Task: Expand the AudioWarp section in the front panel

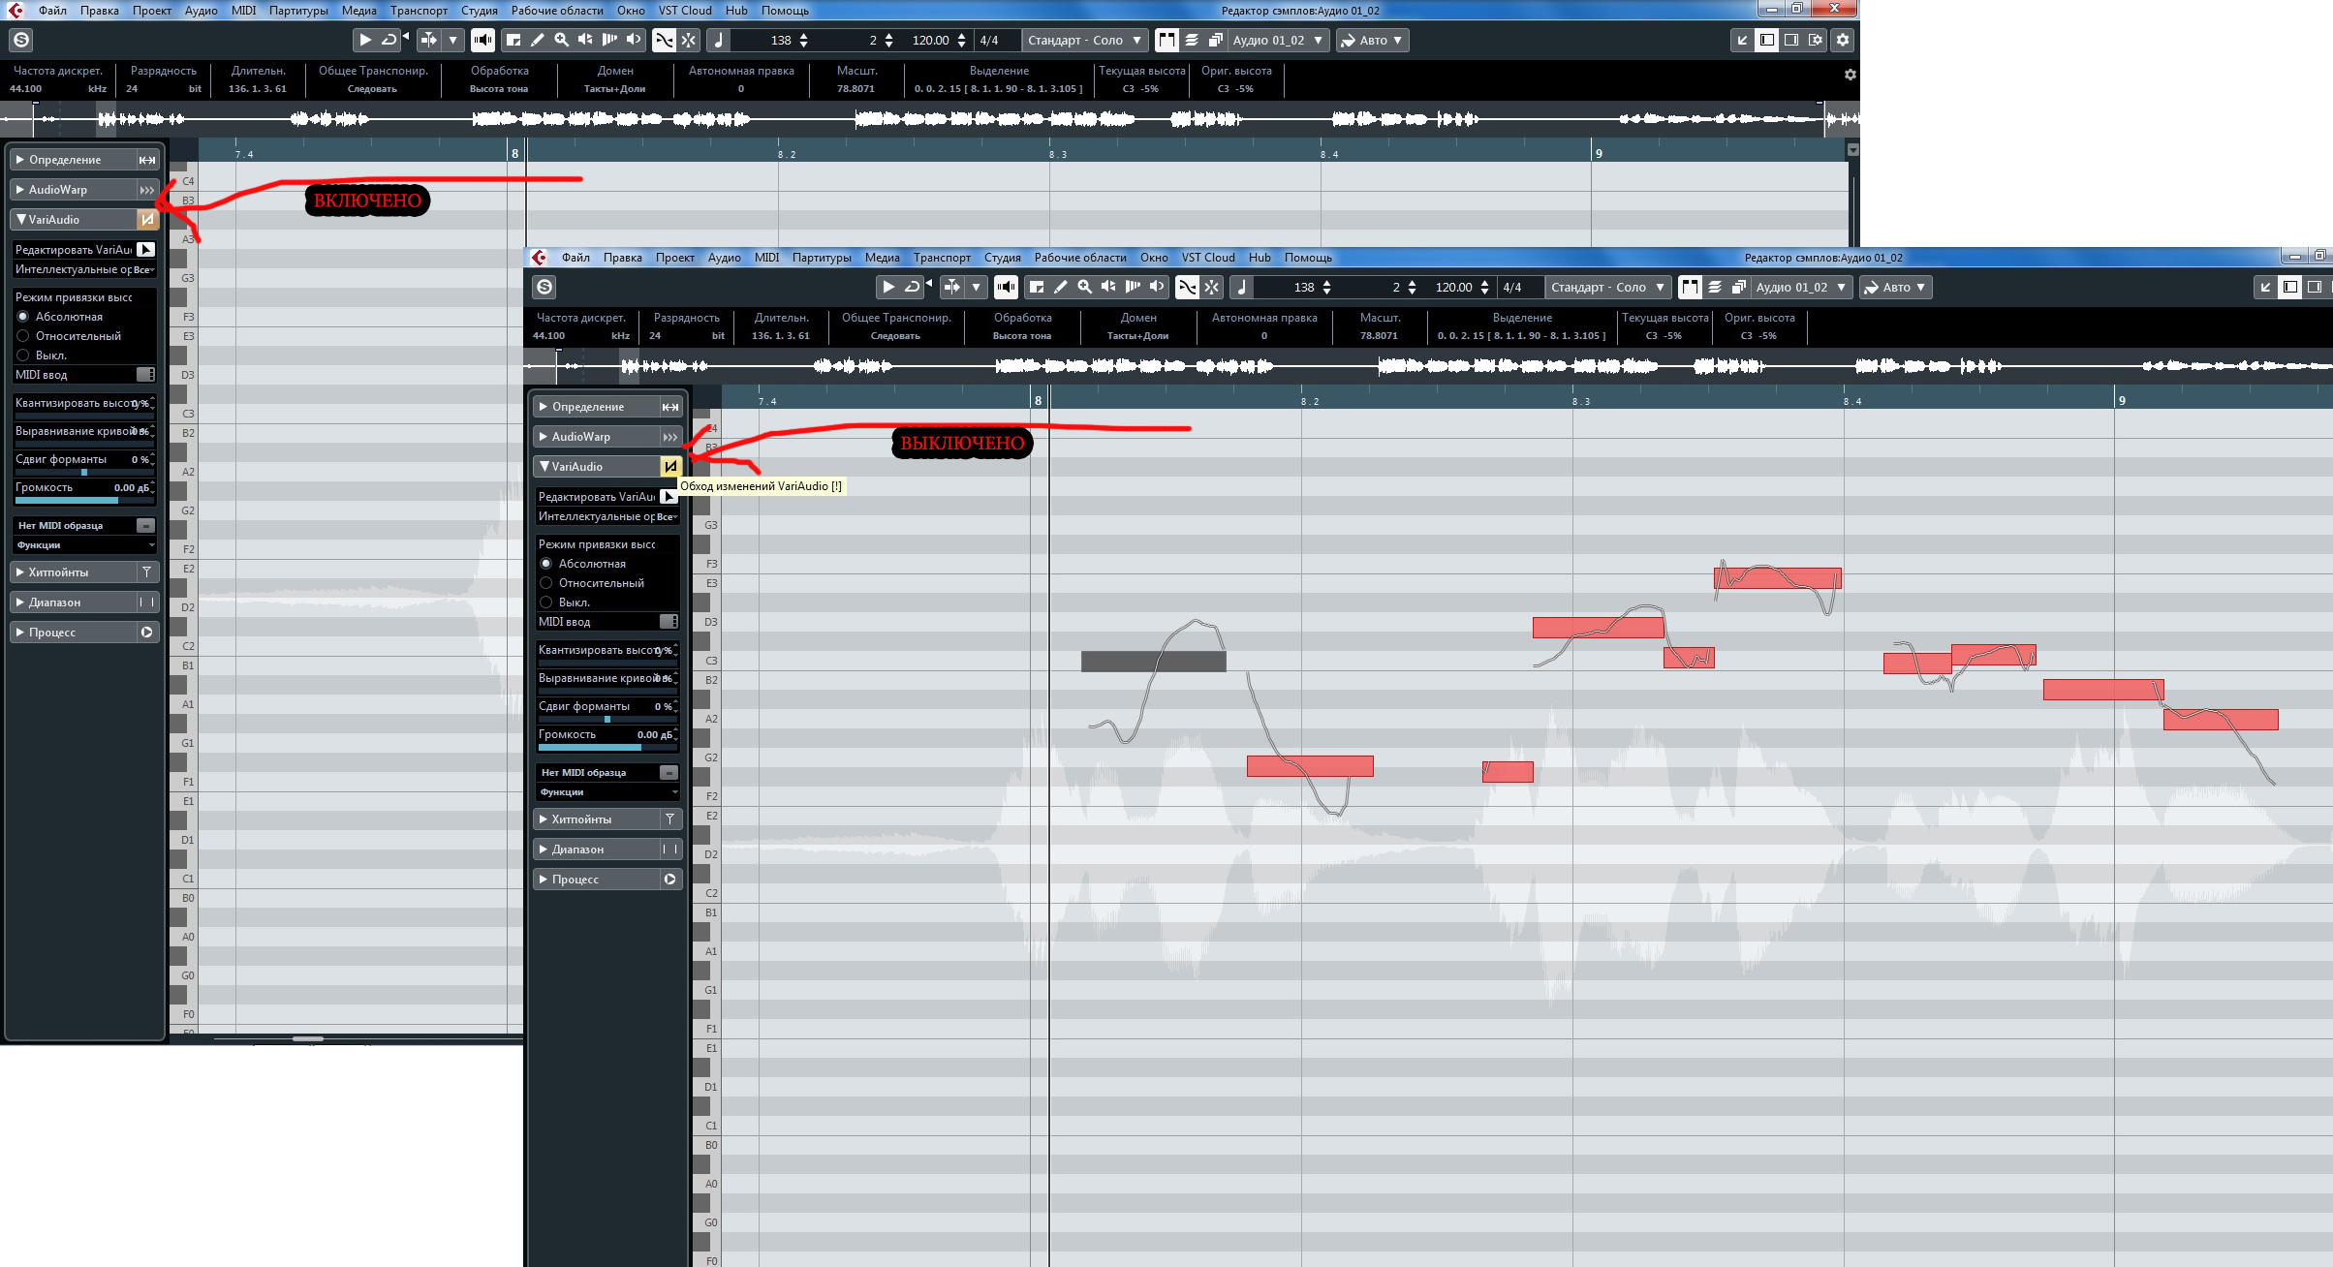Action: pyautogui.click(x=581, y=437)
